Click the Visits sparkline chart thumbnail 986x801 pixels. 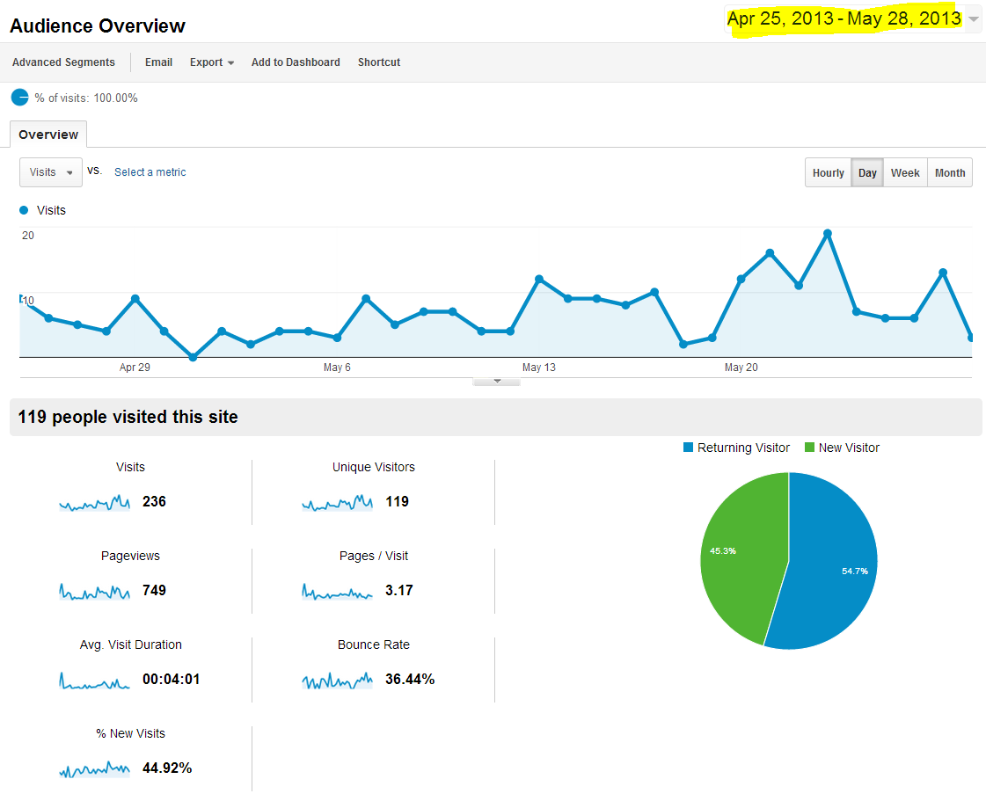94,503
